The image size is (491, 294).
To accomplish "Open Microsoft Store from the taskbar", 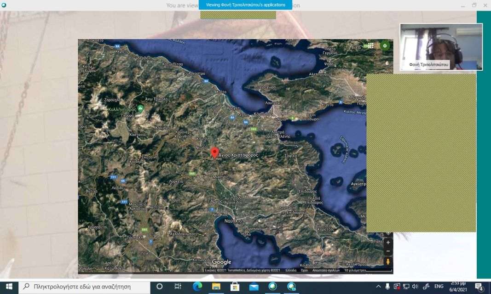I will (x=235, y=286).
